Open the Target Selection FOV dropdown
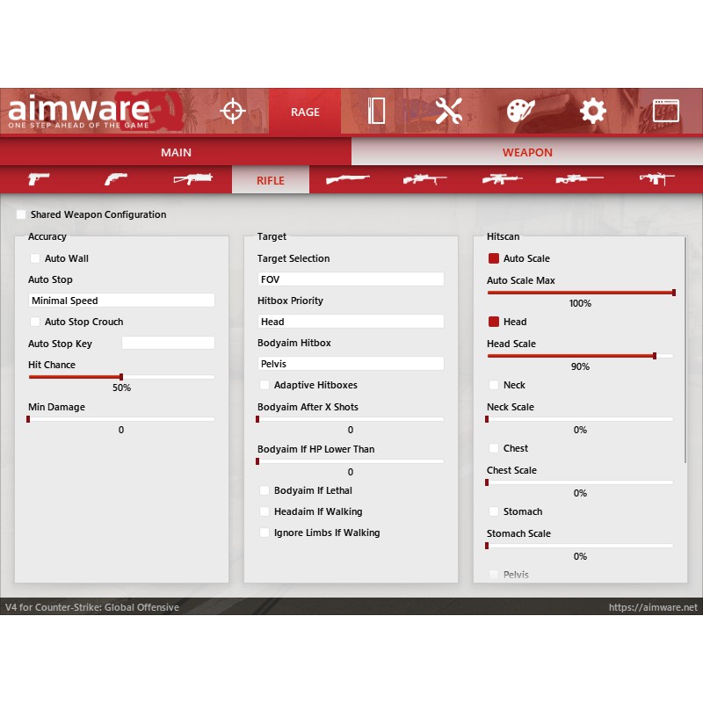This screenshot has height=703, width=703. pyautogui.click(x=351, y=279)
